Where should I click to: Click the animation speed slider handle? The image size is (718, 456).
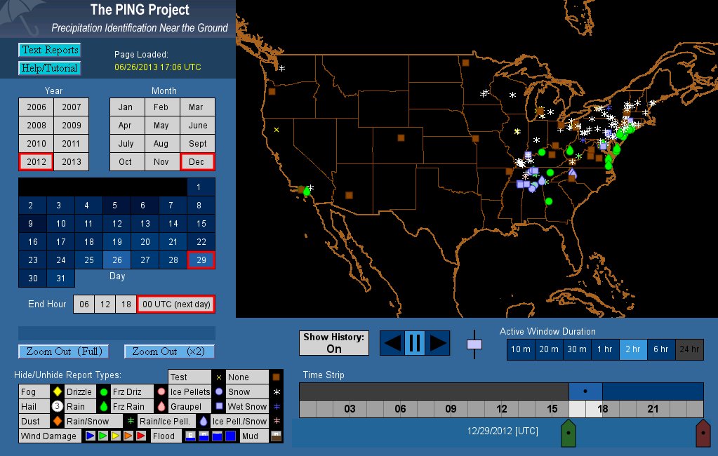point(475,344)
